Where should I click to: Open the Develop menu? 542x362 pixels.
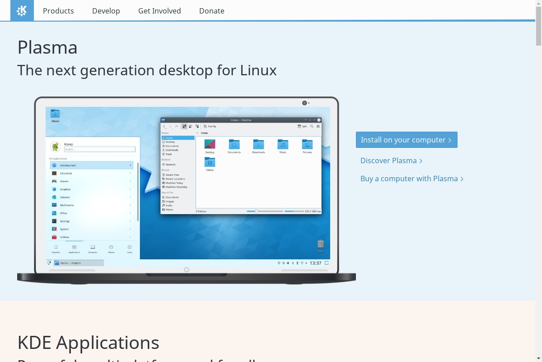tap(106, 11)
